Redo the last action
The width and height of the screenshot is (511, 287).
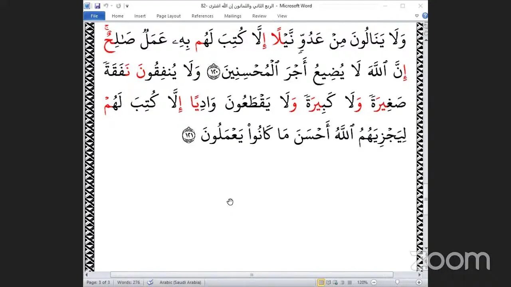pos(118,6)
